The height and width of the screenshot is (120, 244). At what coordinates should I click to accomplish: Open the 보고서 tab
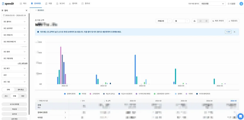[60, 4]
